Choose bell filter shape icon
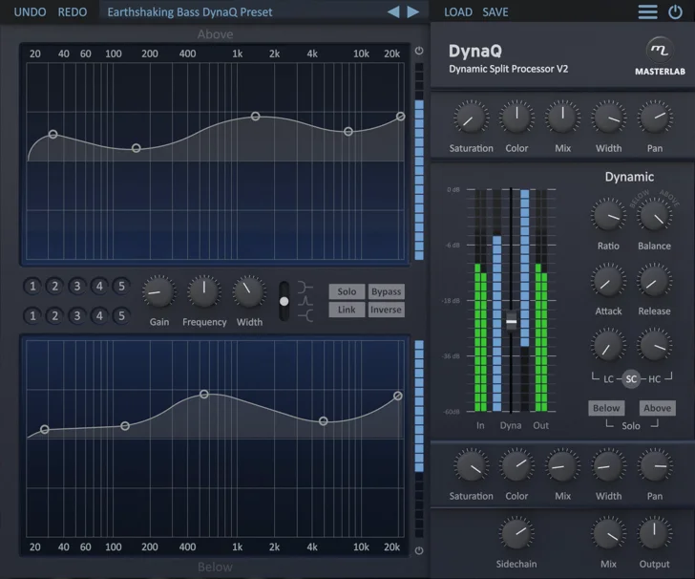 pos(305,302)
